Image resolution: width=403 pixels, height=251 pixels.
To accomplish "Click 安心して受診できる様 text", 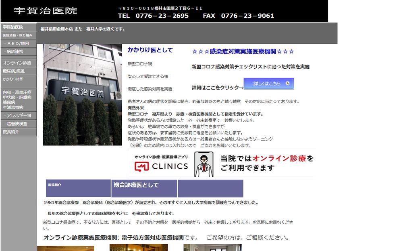I will click(148, 76).
